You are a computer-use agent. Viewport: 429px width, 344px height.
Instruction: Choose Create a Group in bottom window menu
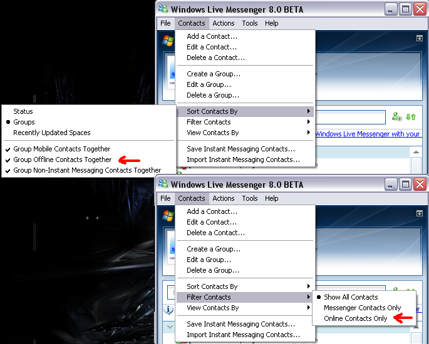tap(245, 249)
